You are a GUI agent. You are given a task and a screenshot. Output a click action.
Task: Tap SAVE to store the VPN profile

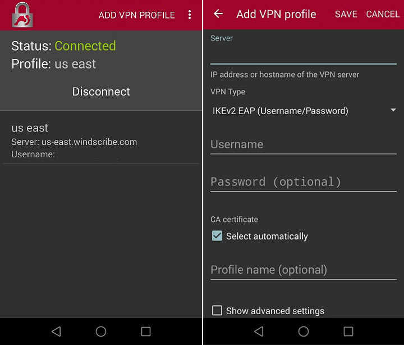346,14
